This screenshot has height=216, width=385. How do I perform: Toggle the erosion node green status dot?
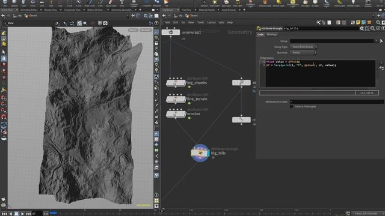189,118
